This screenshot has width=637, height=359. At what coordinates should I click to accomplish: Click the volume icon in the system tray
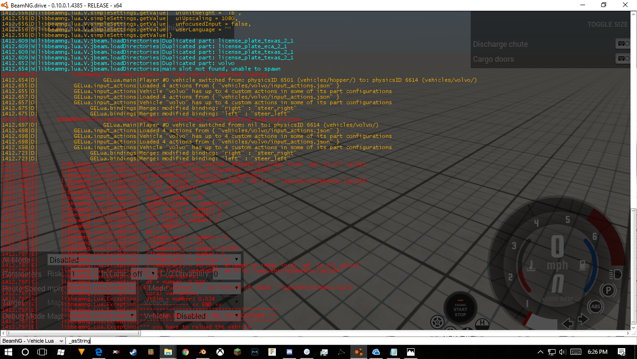(563, 352)
